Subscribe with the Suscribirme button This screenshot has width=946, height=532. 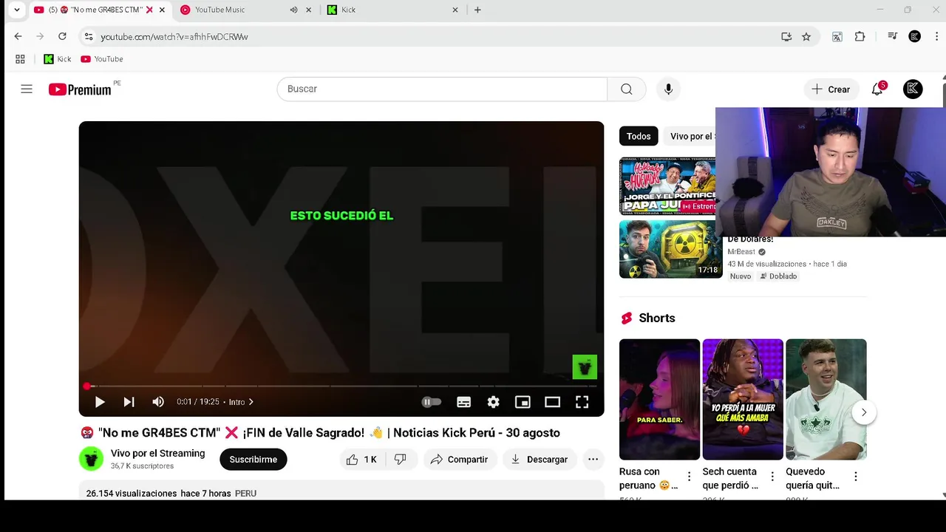click(253, 460)
